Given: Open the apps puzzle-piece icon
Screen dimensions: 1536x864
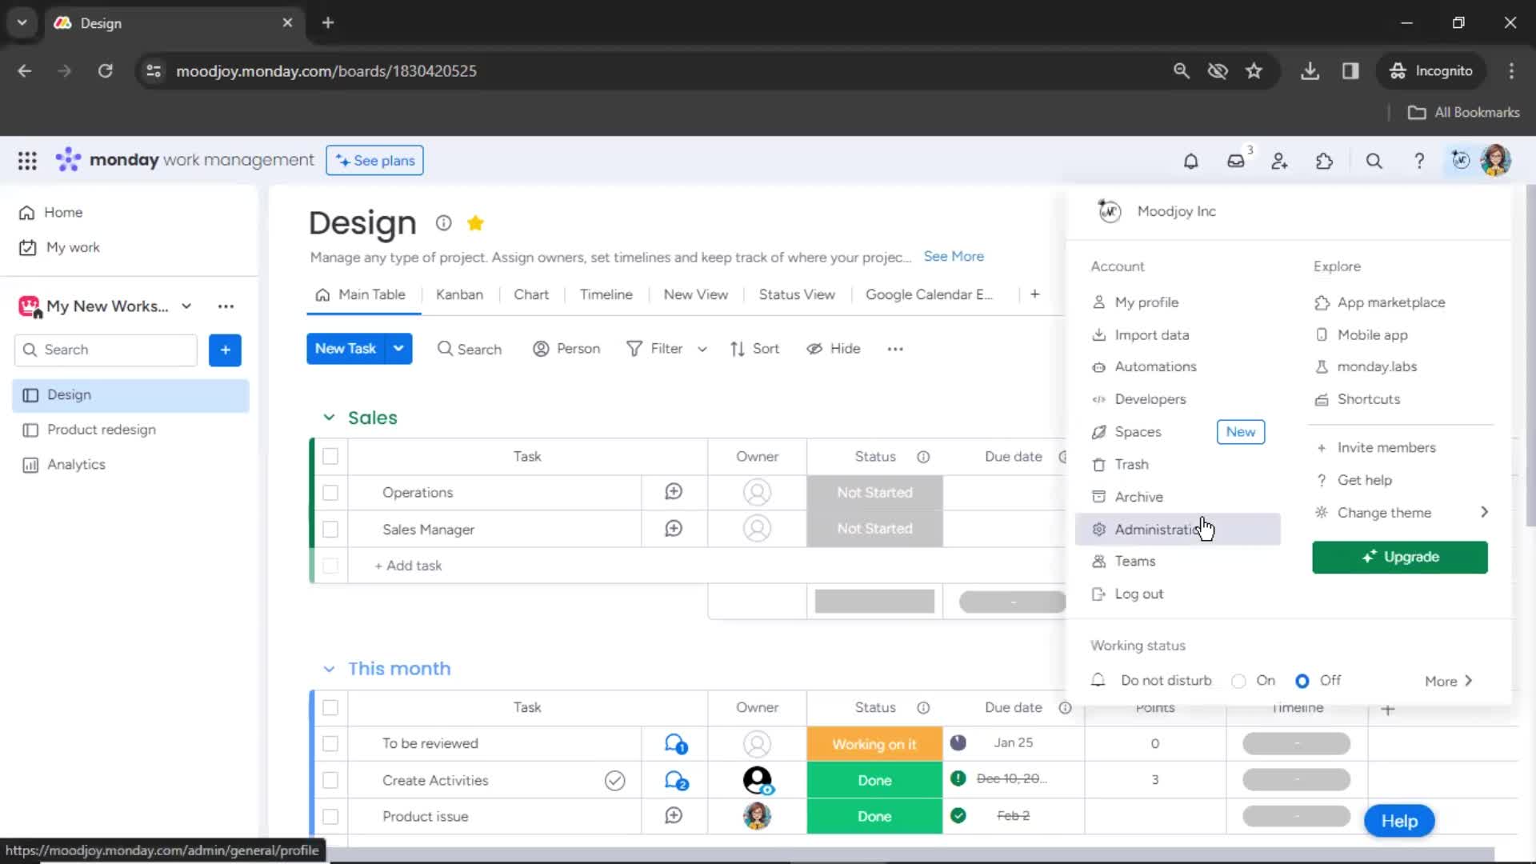Looking at the screenshot, I should [1325, 161].
